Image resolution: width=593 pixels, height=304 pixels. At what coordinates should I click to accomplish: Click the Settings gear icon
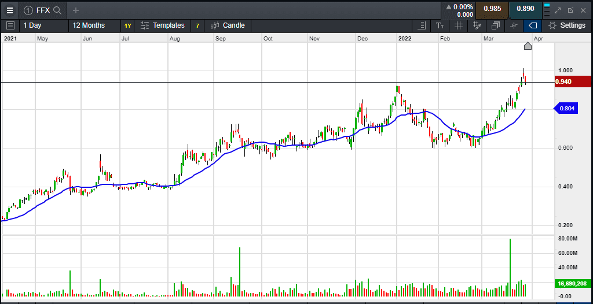click(x=552, y=25)
